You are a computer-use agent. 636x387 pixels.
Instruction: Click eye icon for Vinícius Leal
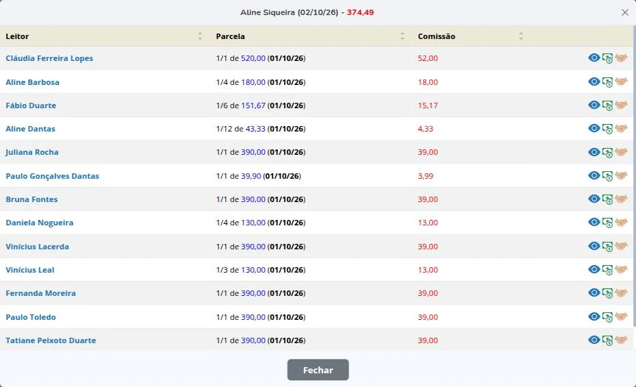[594, 269]
